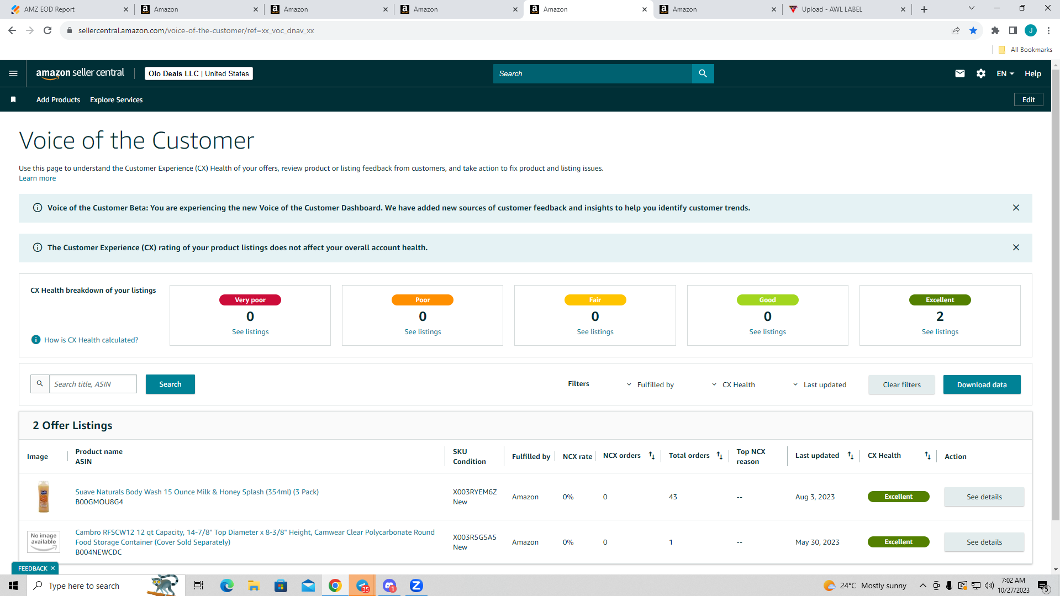Click the bookmark flag icon in nav bar
The height and width of the screenshot is (596, 1060).
[13, 99]
